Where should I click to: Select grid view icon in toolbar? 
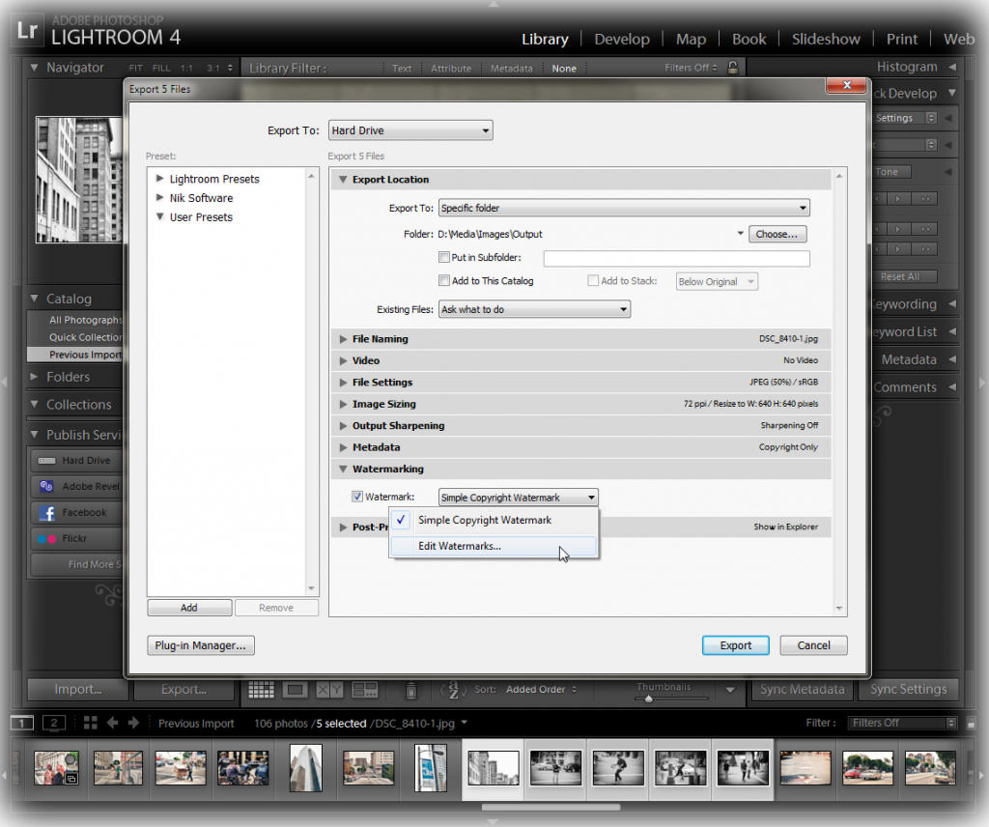click(261, 690)
